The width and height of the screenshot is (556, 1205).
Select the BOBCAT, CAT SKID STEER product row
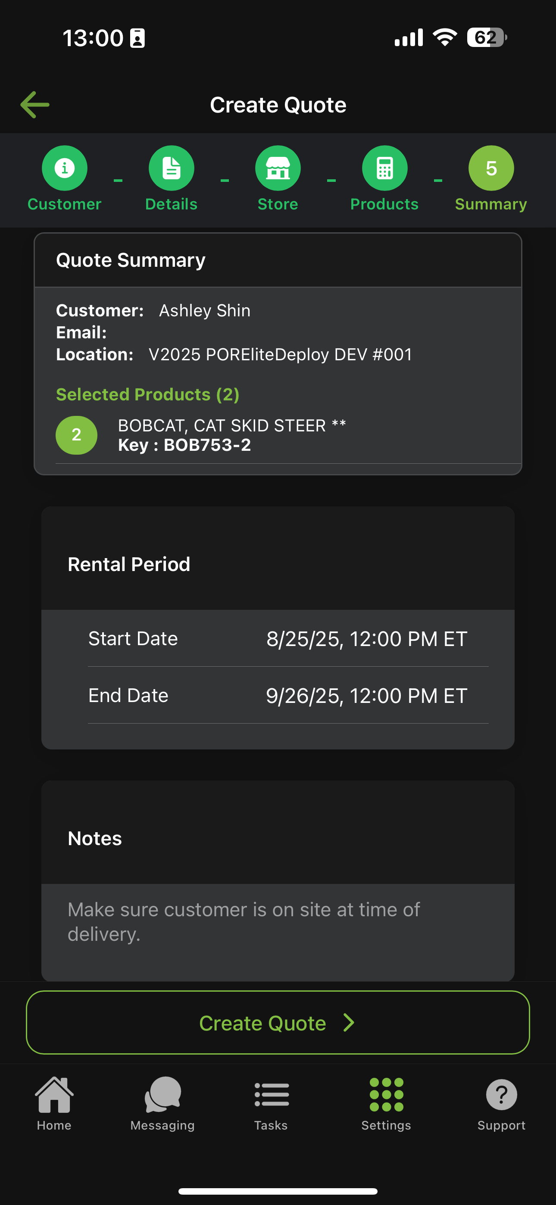coord(232,435)
